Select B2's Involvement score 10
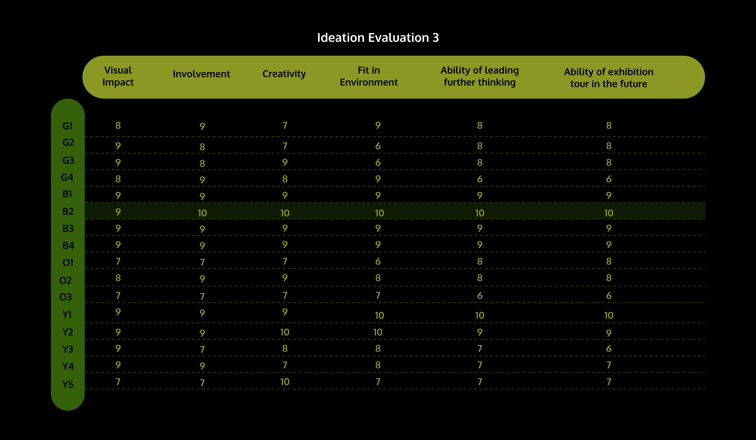 (x=202, y=213)
